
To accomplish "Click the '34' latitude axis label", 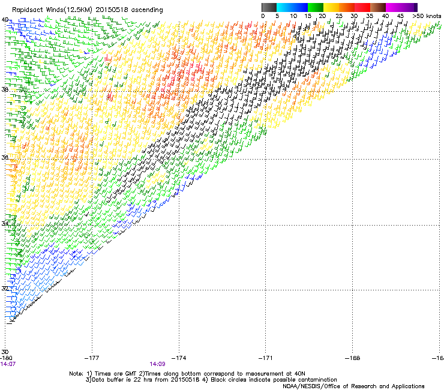I will tap(5, 223).
